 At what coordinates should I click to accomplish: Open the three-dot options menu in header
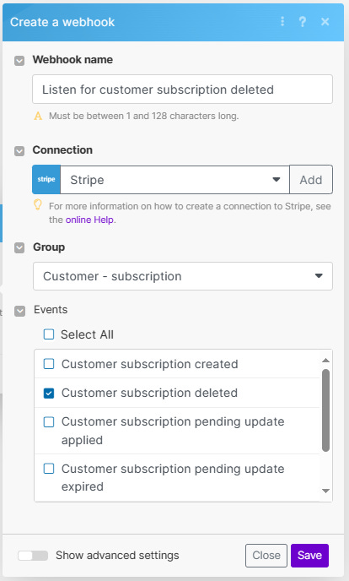click(x=282, y=21)
